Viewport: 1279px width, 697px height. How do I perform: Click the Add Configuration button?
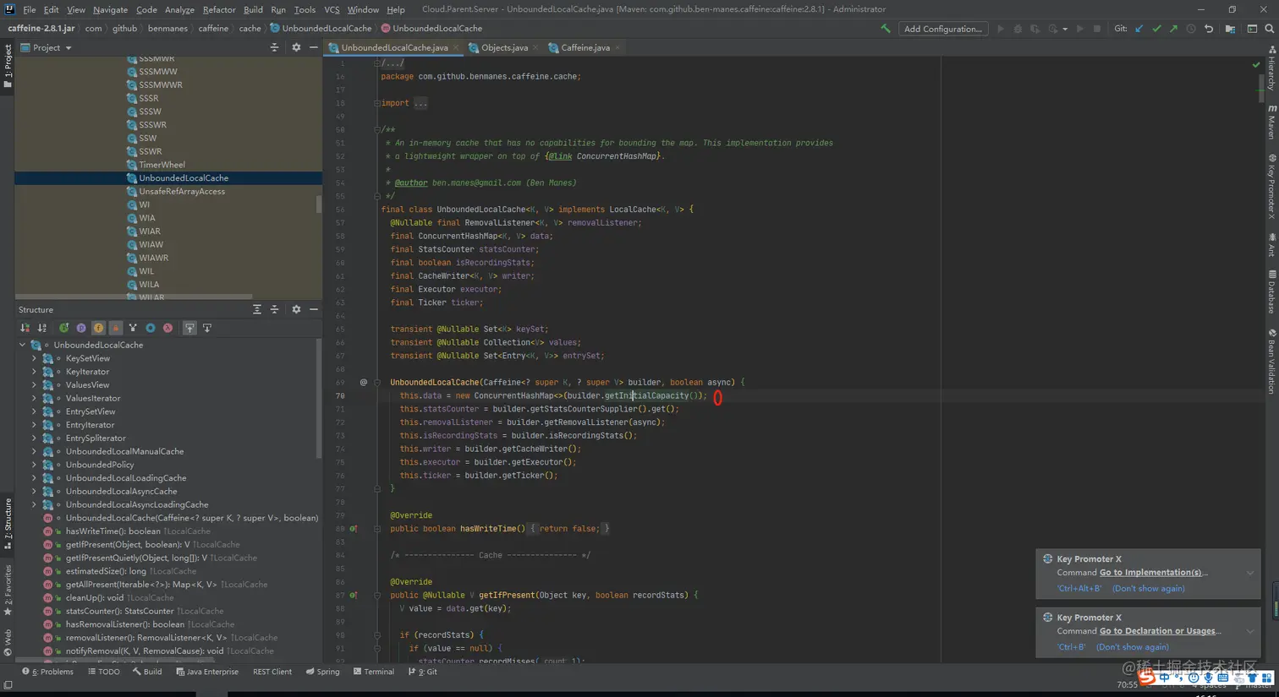point(942,29)
